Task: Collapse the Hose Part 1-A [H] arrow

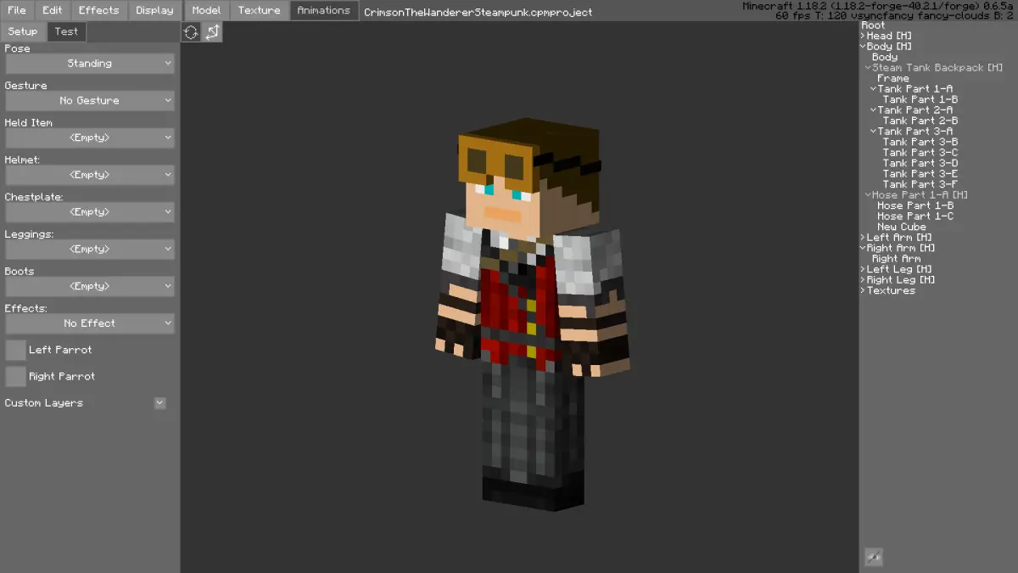Action: [868, 195]
